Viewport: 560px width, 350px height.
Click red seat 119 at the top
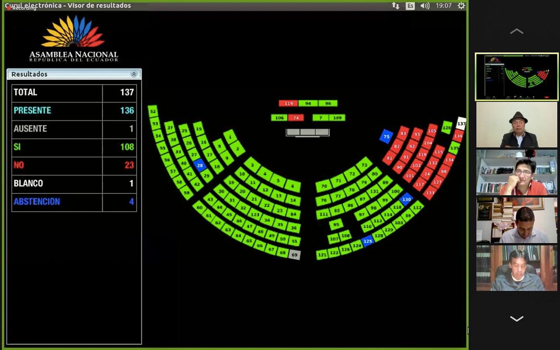(288, 103)
